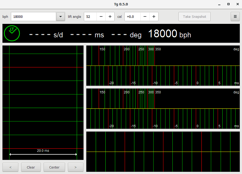The height and width of the screenshot is (174, 242).
Task: Click the green LT clock indicator icon
Action: pyautogui.click(x=12, y=34)
